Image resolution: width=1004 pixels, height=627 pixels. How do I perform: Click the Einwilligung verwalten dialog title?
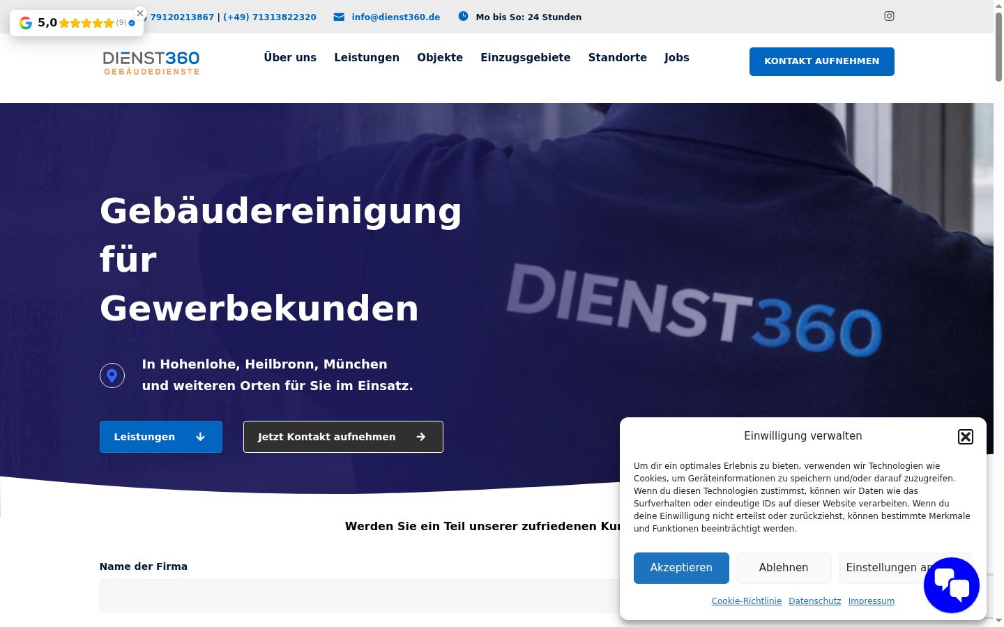click(803, 436)
